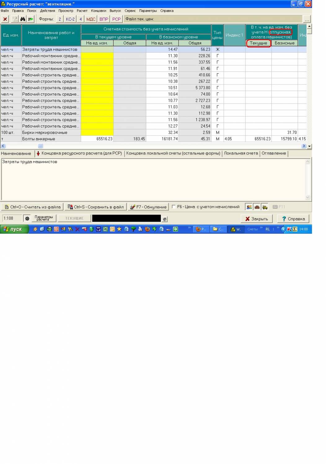
Task: Click the red X cancel toolbar icon
Action: (5, 19)
